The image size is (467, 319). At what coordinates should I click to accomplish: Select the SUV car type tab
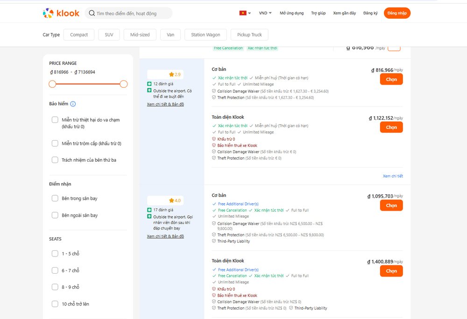[x=109, y=35]
